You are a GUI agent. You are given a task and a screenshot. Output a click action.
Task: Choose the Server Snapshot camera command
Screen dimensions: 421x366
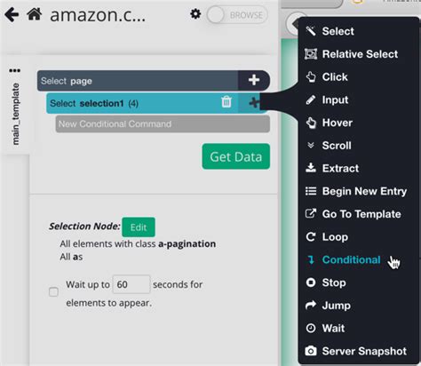(355, 351)
